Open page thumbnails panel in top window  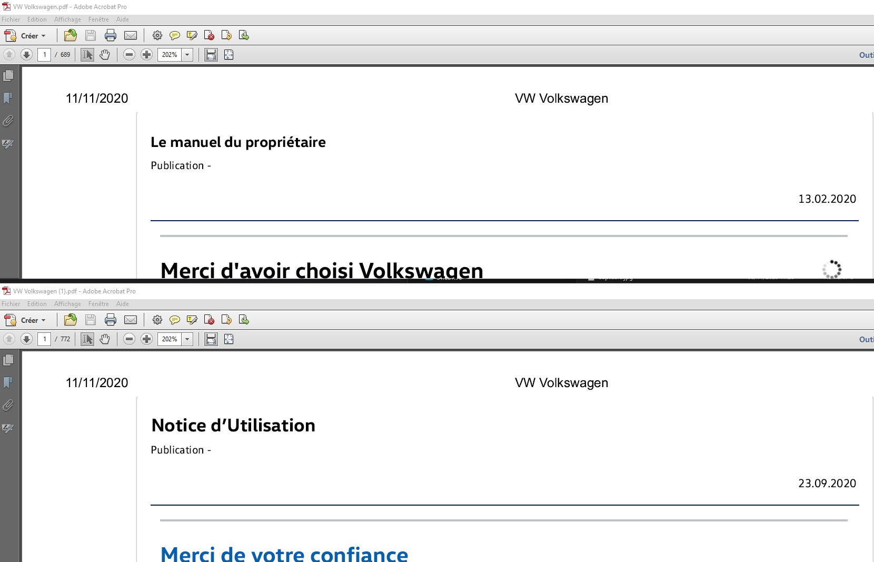(8, 76)
